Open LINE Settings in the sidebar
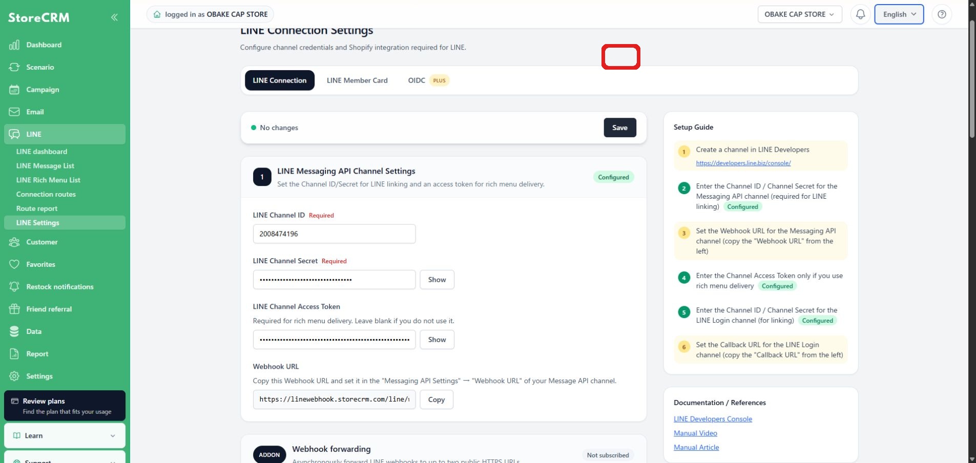 [x=65, y=223]
